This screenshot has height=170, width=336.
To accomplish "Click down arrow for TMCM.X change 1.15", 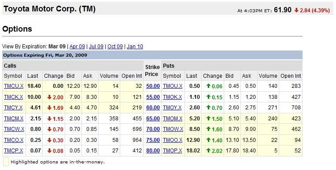I will [x=49, y=119].
